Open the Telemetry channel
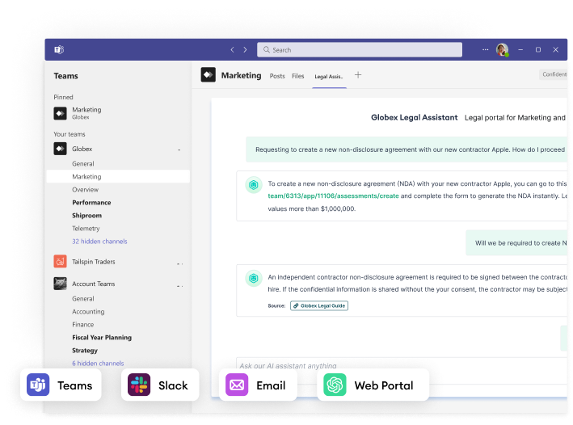Image resolution: width=573 pixels, height=425 pixels. tap(86, 229)
